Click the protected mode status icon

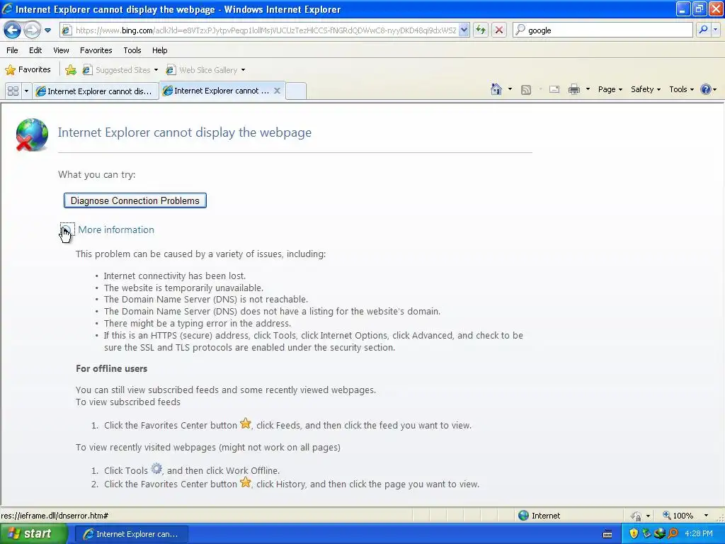(636, 516)
